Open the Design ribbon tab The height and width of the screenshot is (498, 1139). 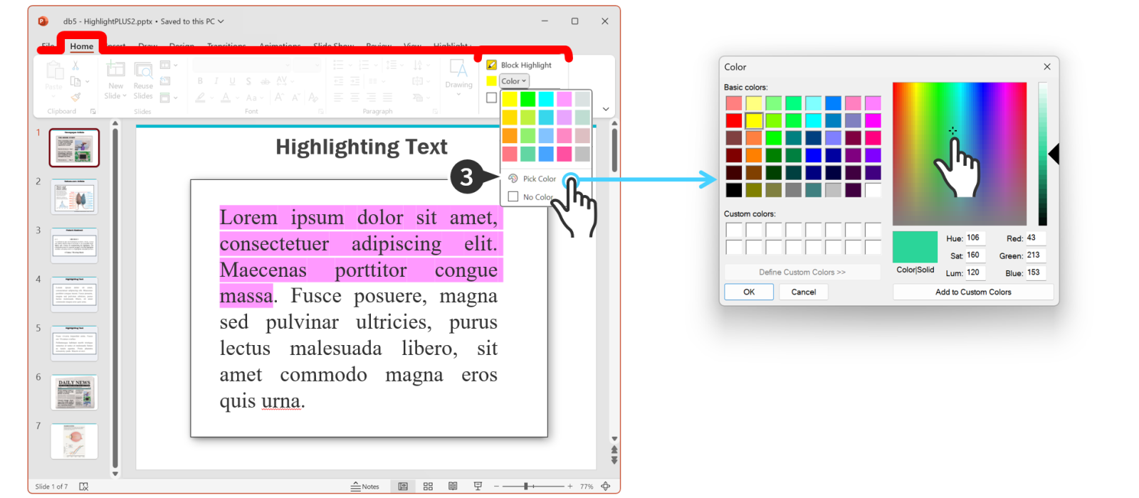click(182, 46)
